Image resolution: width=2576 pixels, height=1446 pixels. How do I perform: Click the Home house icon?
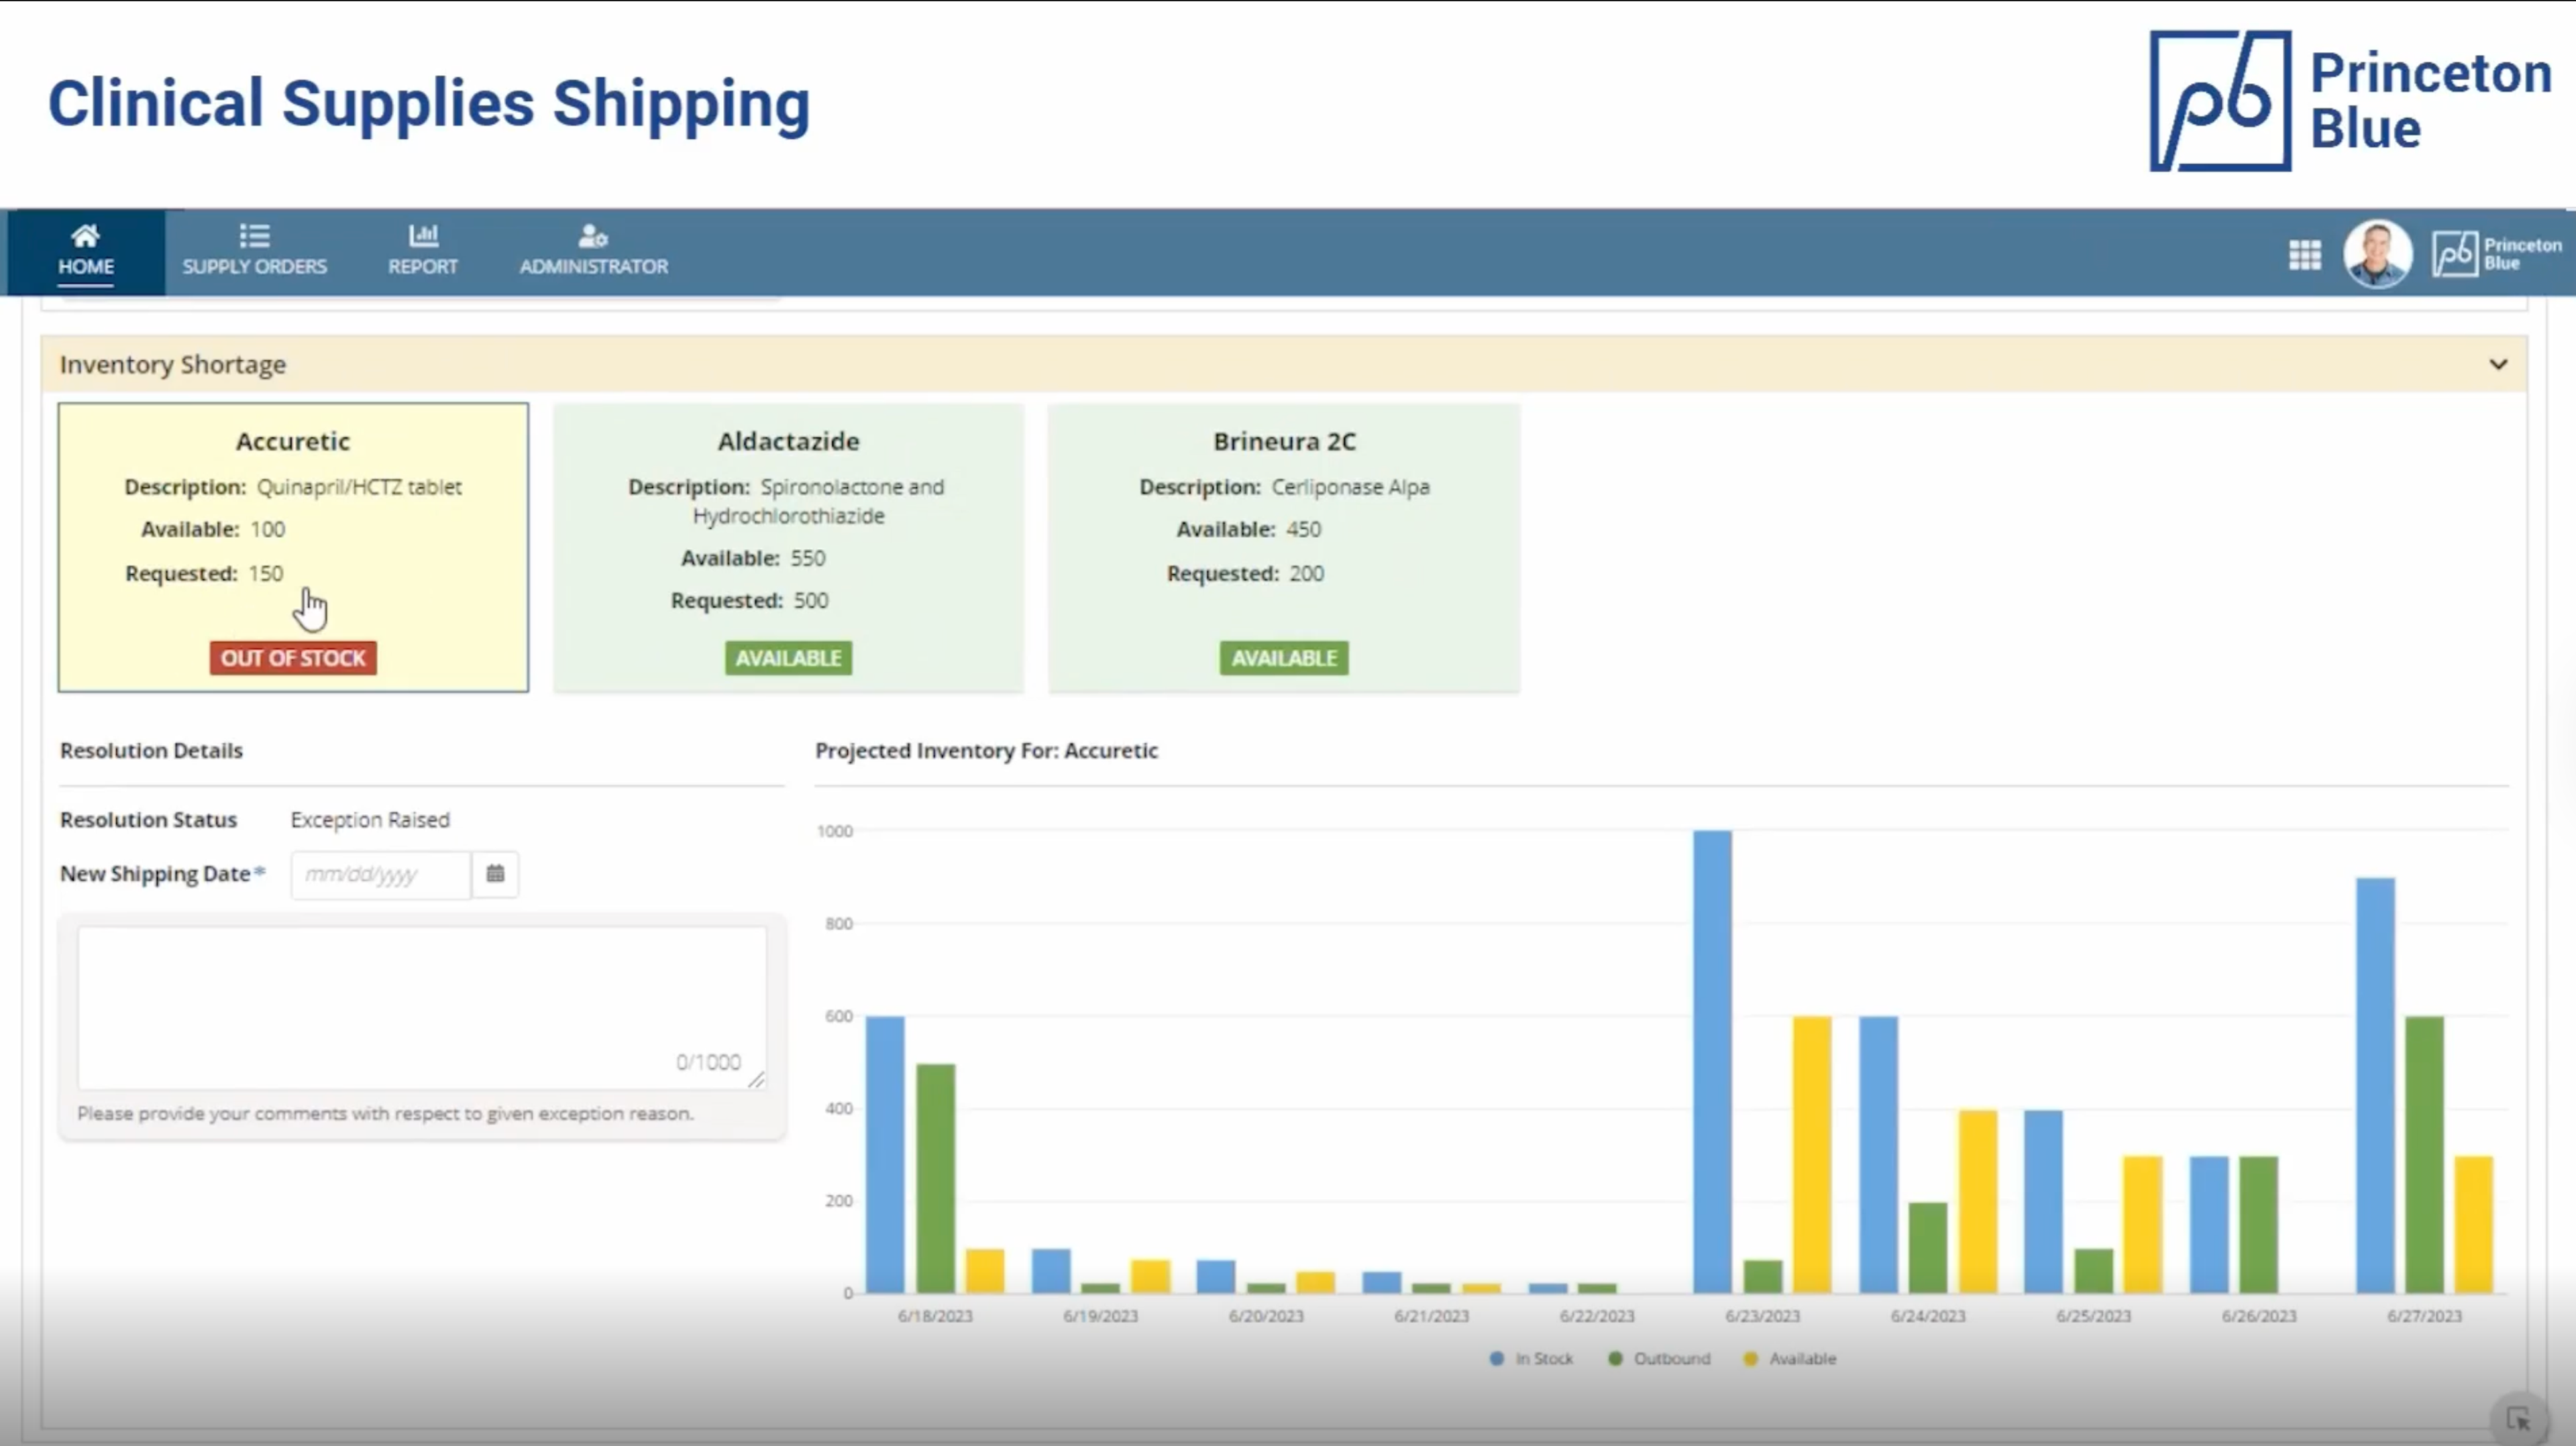click(85, 236)
